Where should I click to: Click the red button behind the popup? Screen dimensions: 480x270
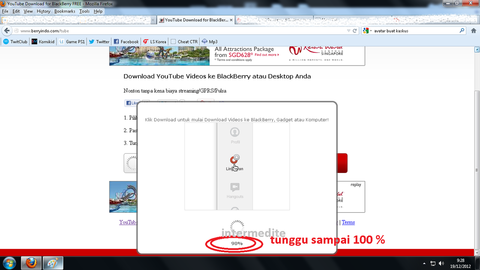point(342,163)
